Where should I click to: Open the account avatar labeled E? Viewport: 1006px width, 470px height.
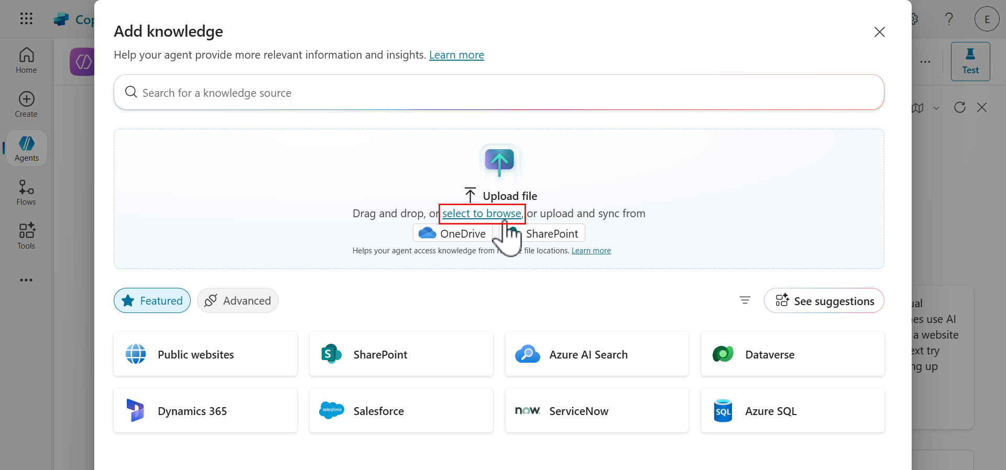987,19
